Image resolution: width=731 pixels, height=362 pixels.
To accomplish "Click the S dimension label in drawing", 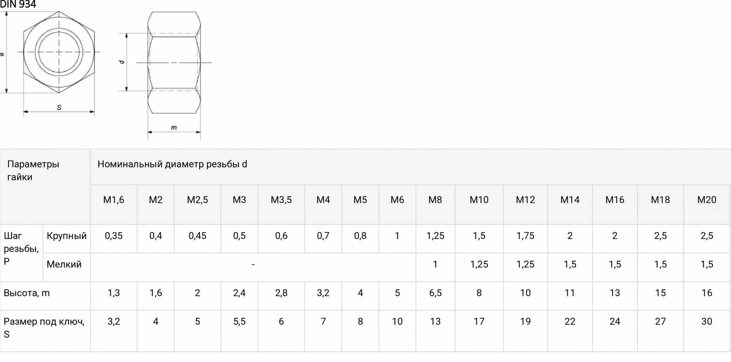I will point(59,107).
